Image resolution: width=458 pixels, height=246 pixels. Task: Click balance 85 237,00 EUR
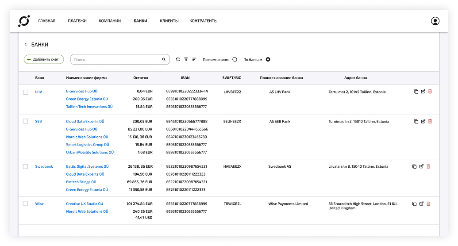[140, 129]
